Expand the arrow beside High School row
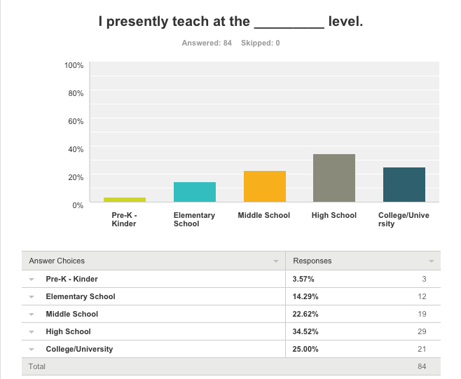The height and width of the screenshot is (379, 461). 32,331
